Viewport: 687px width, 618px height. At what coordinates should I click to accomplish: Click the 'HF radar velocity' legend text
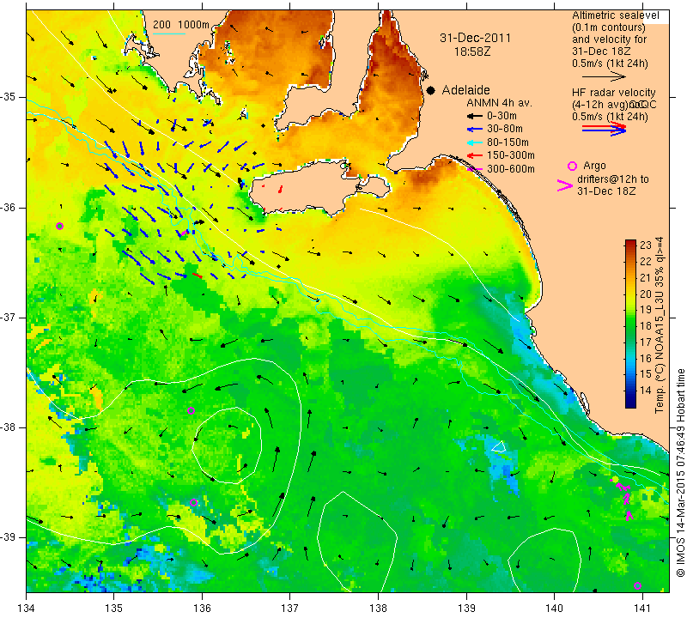pyautogui.click(x=613, y=93)
